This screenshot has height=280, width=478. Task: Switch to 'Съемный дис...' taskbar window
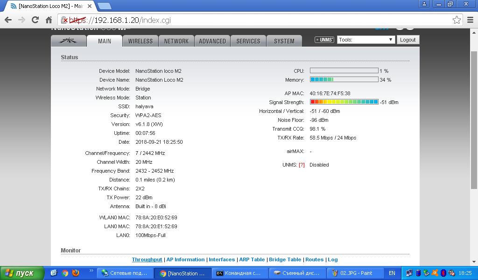297,273
